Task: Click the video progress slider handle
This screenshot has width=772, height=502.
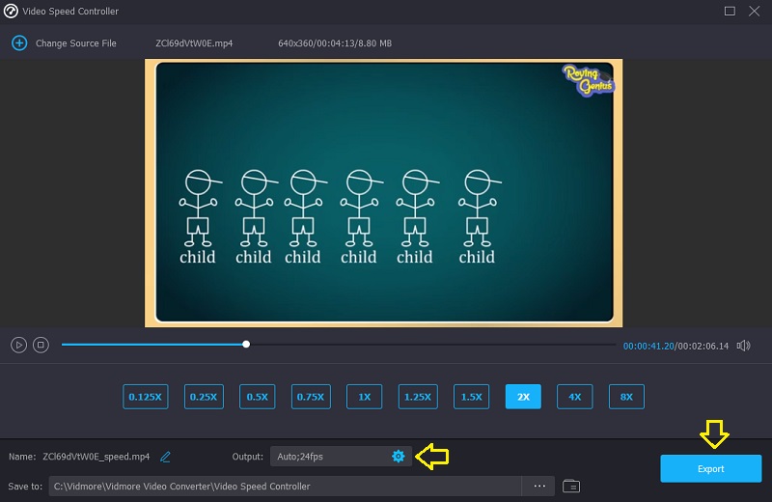Action: point(246,345)
